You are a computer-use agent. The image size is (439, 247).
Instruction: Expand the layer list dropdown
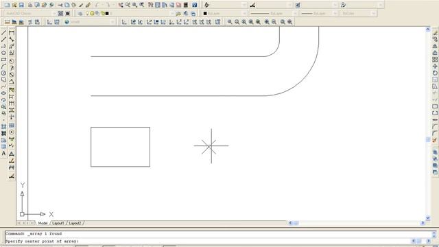pyautogui.click(x=172, y=13)
